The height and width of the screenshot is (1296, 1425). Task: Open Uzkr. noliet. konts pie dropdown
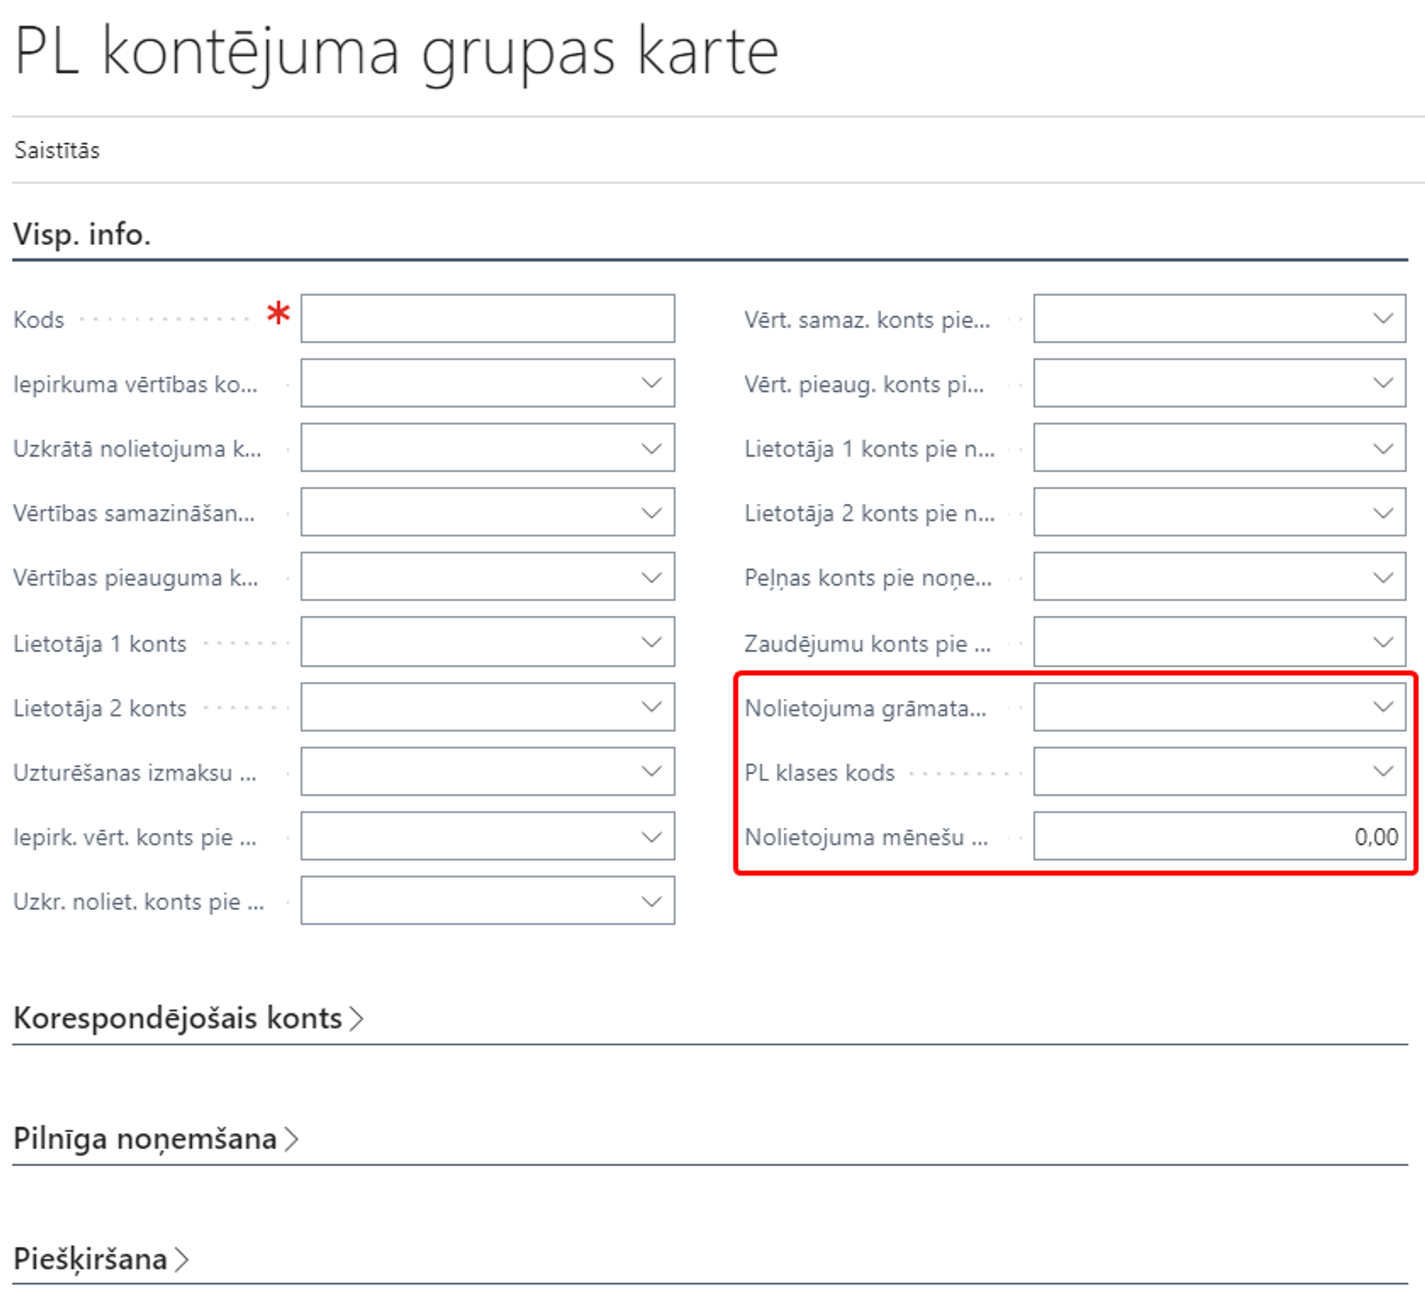coord(651,901)
